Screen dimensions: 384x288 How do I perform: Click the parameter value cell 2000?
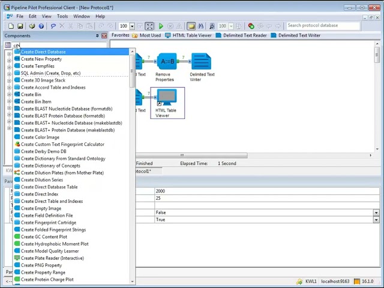267,191
